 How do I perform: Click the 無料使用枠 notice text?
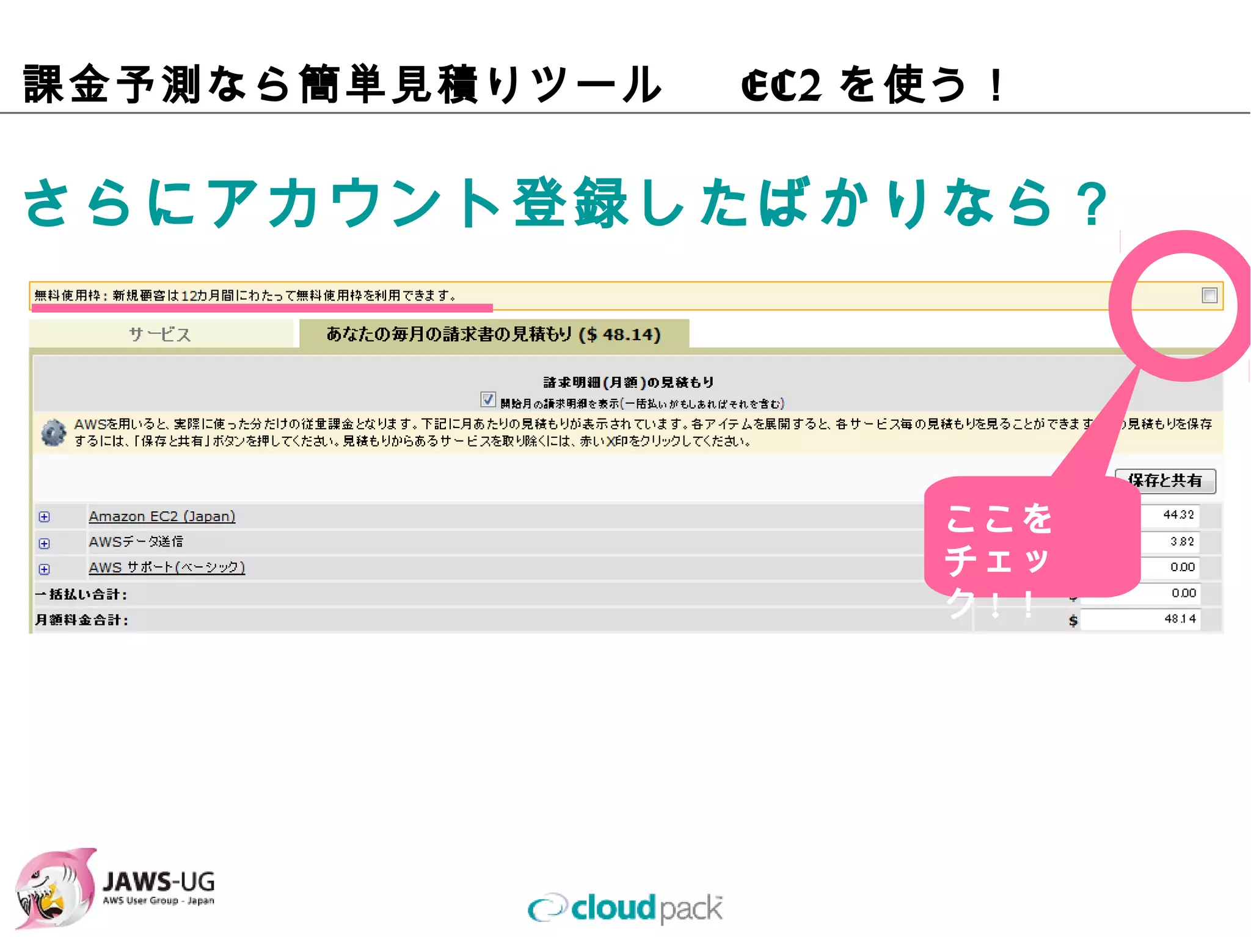click(245, 296)
